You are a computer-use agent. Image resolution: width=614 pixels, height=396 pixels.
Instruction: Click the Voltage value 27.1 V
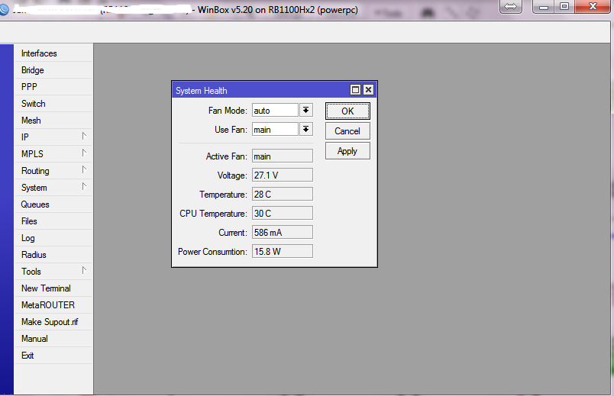pos(283,175)
